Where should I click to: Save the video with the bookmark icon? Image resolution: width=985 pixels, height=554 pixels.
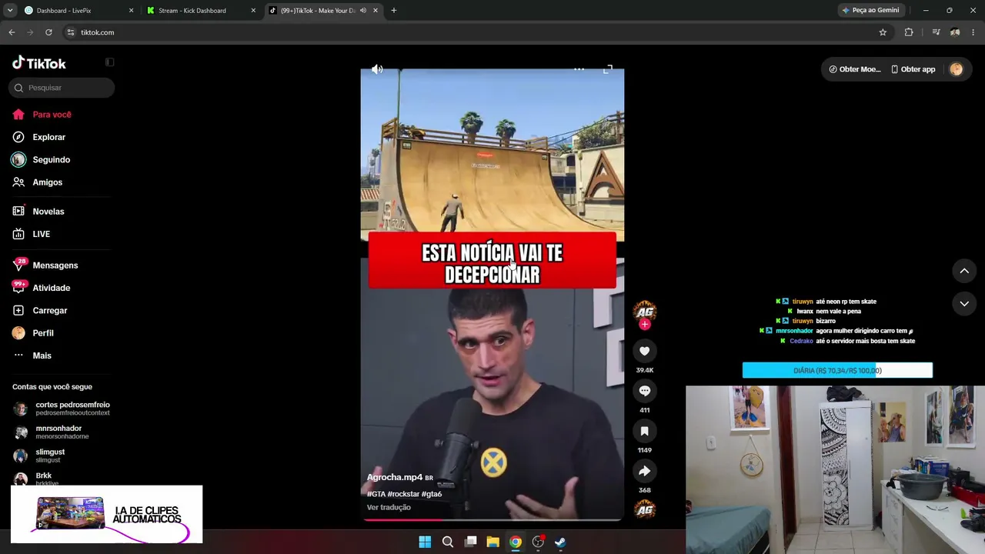645,431
